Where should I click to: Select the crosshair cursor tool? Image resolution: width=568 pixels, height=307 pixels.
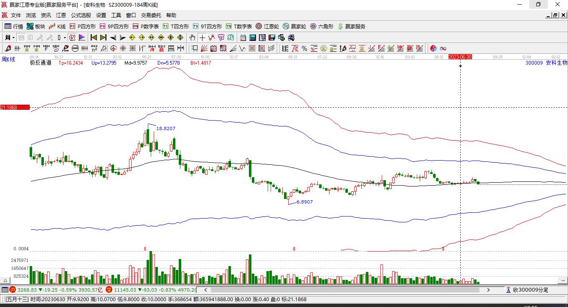click(202, 38)
